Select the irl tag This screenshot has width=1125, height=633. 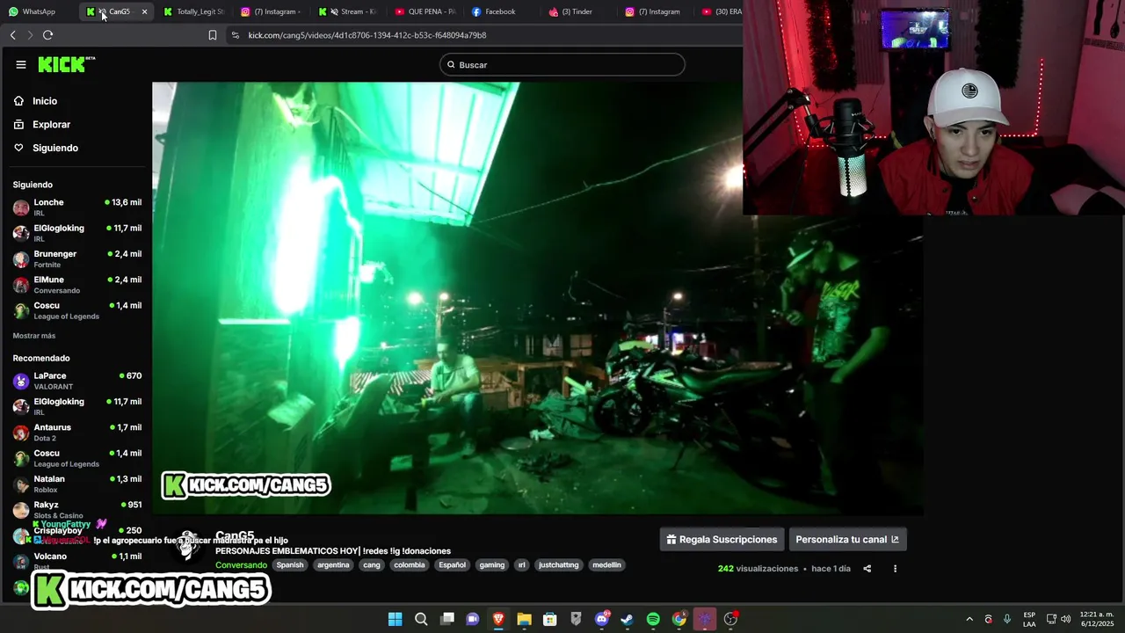(x=521, y=565)
